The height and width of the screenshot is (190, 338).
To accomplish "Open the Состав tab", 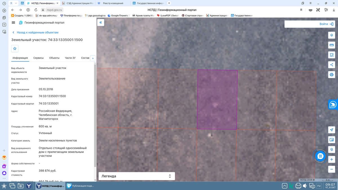I will click(x=85, y=58).
